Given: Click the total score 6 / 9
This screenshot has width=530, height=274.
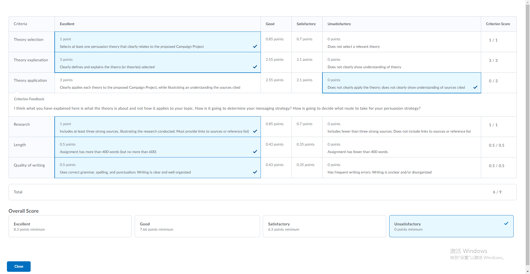Looking at the screenshot, I should pos(497,192).
